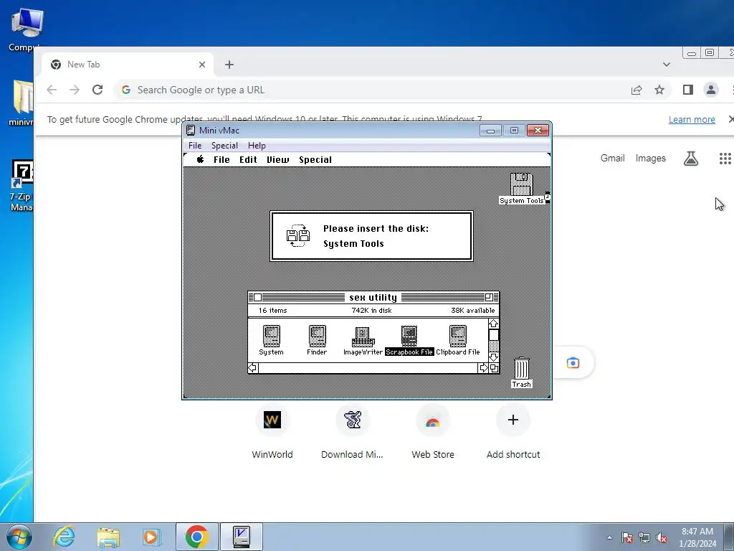Open the classic Mac Special menu
This screenshot has height=551, width=734.
click(x=315, y=160)
